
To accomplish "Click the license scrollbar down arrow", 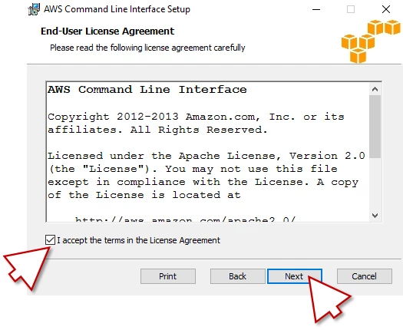I will pos(375,216).
